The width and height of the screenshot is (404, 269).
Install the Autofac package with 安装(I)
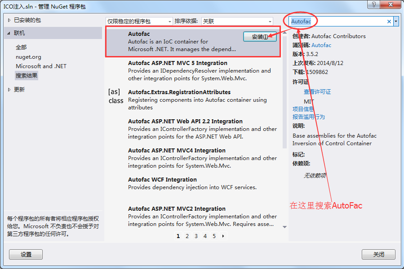260,37
